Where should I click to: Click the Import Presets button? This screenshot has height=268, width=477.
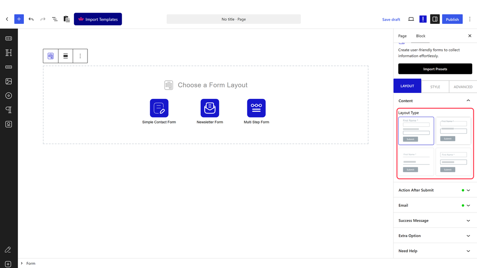click(x=435, y=69)
